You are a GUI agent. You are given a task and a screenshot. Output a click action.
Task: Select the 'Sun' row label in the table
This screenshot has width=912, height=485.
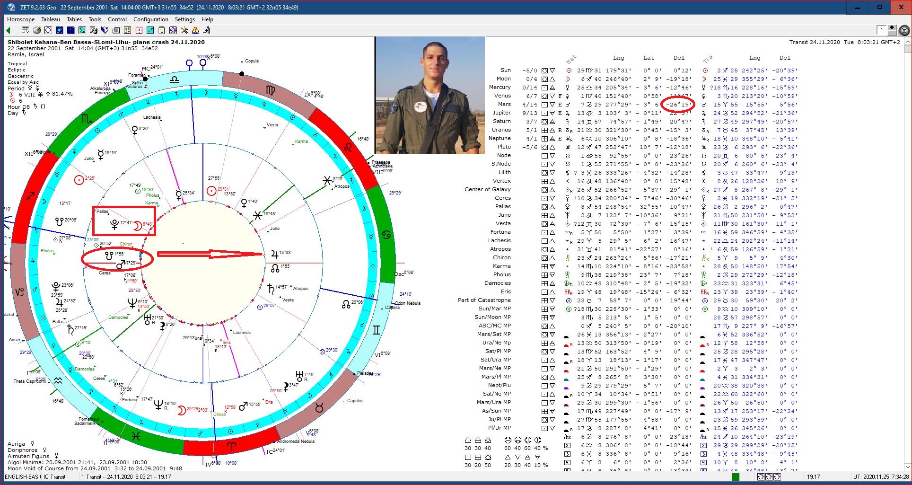coord(506,70)
